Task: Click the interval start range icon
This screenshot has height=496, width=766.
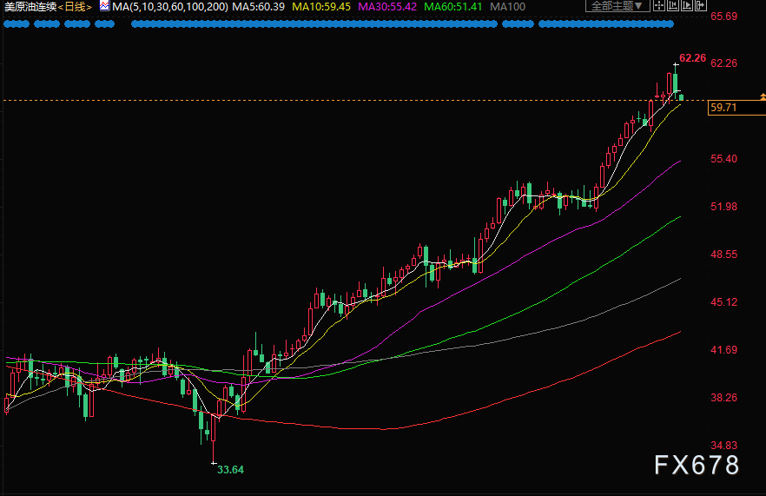Action: coord(673,6)
